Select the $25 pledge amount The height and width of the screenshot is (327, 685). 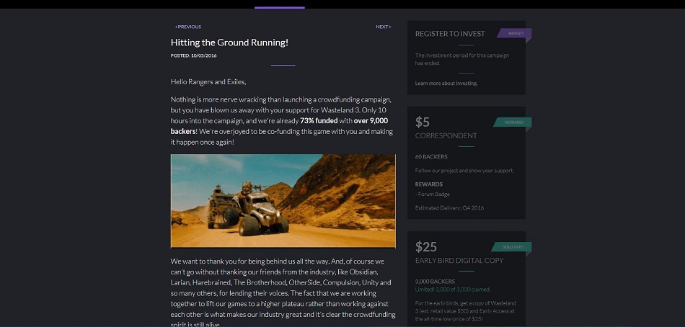pos(425,247)
